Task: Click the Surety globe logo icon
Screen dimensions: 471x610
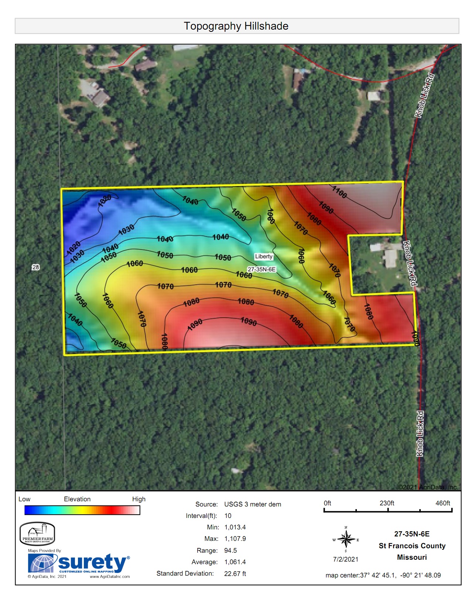Action: (42, 563)
